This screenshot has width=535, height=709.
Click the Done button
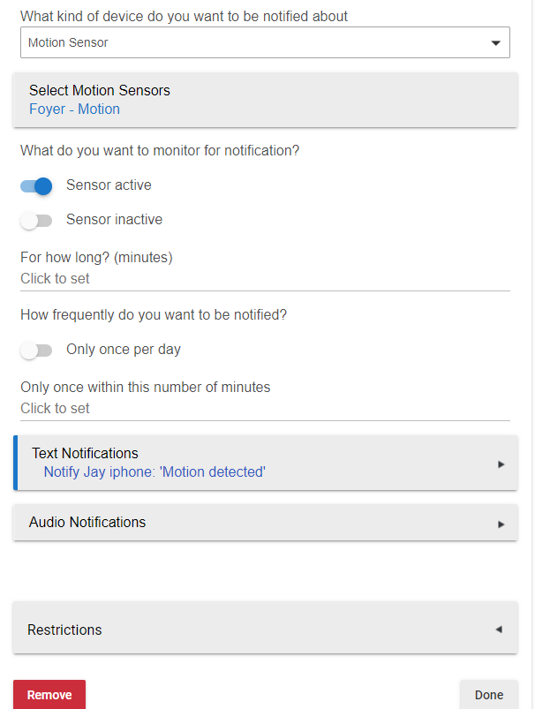[x=488, y=695]
